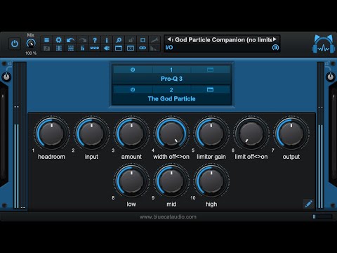Open slot 2 number menu
This screenshot has width=337, height=253.
tap(171, 90)
